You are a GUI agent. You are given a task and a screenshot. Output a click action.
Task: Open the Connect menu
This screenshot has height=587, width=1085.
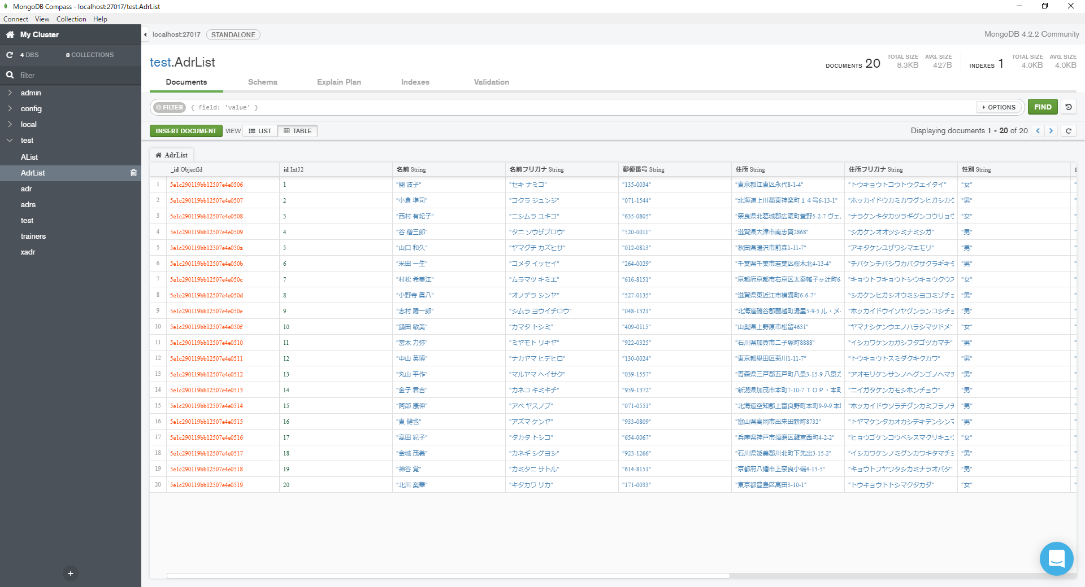tap(16, 19)
